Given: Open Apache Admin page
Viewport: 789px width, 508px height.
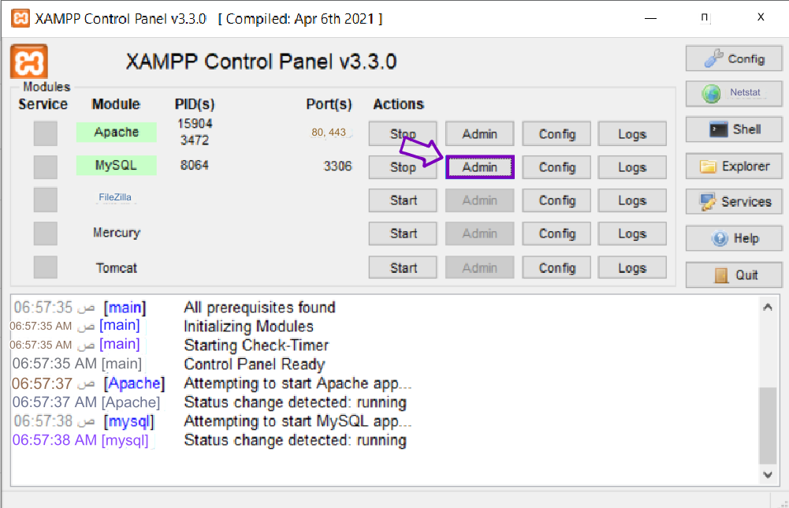Looking at the screenshot, I should tap(479, 134).
